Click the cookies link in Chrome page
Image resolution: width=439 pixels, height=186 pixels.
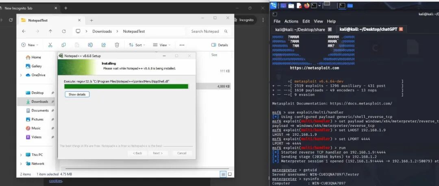[55, 181]
